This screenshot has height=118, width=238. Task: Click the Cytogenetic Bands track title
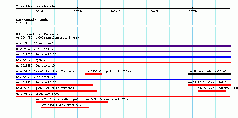[32, 20]
